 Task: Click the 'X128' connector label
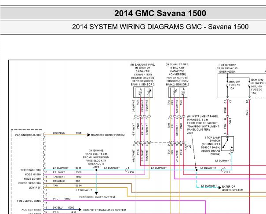click(x=186, y=147)
